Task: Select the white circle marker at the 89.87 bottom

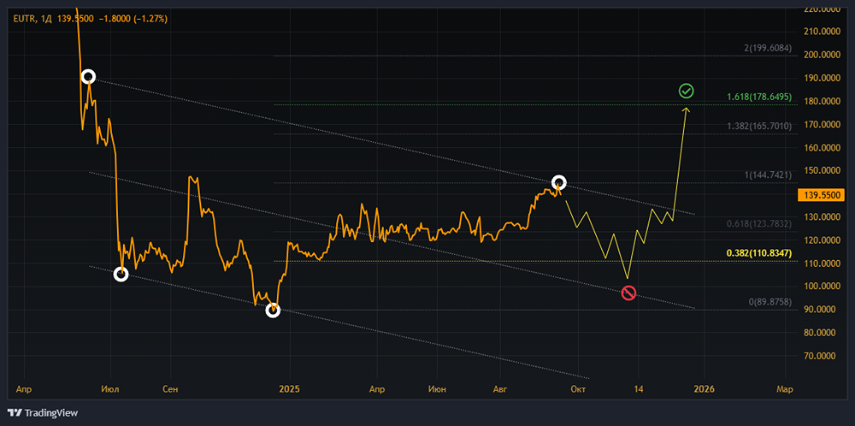Action: 273,311
